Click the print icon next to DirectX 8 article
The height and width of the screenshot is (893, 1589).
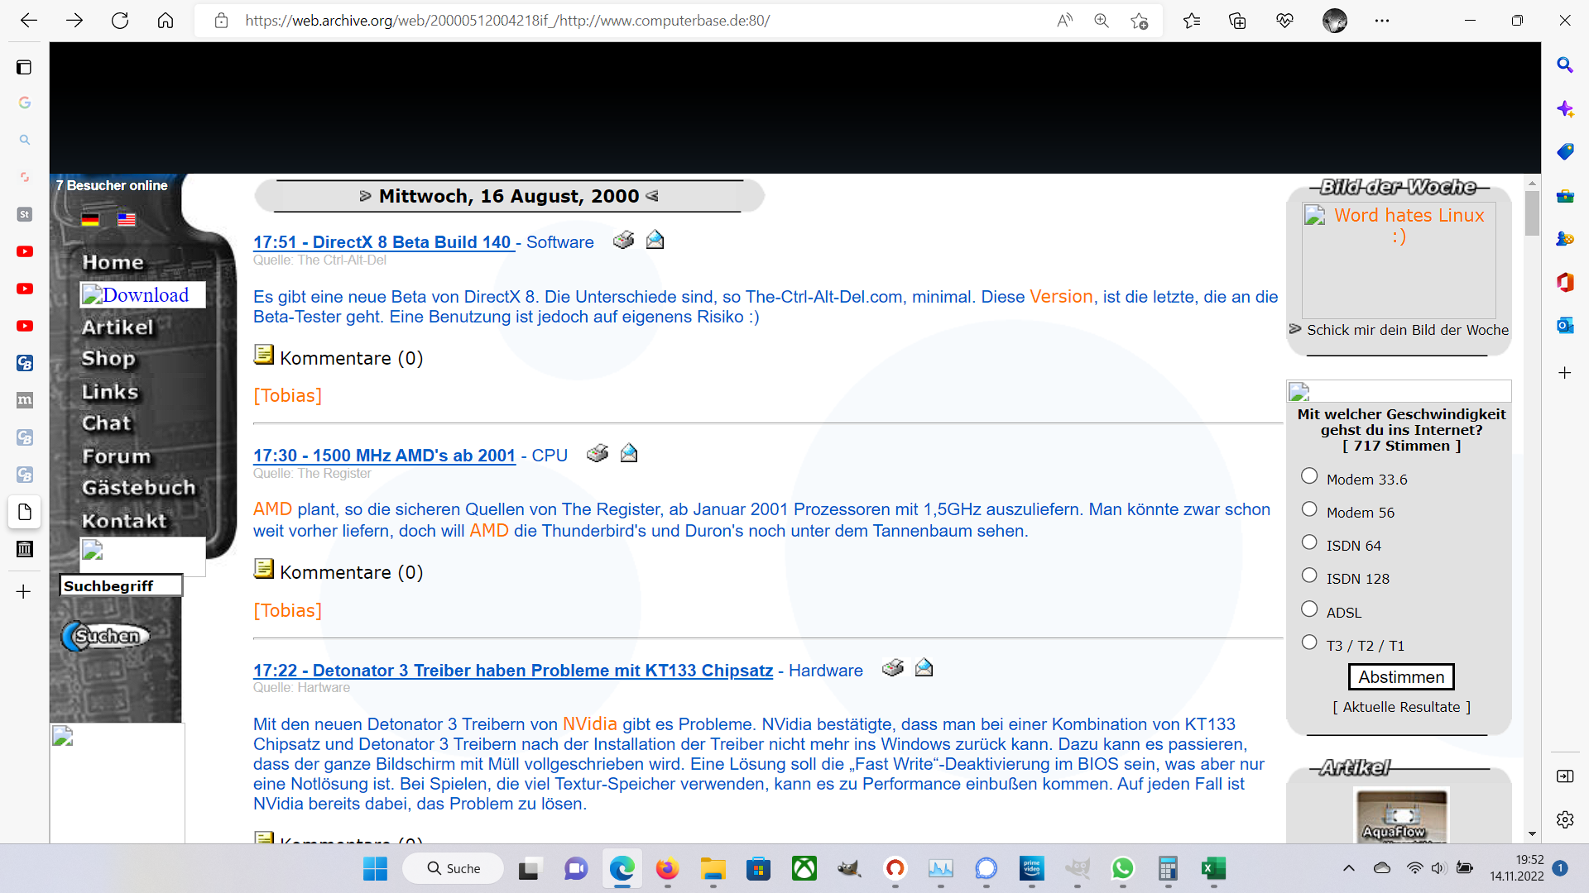[x=623, y=241]
